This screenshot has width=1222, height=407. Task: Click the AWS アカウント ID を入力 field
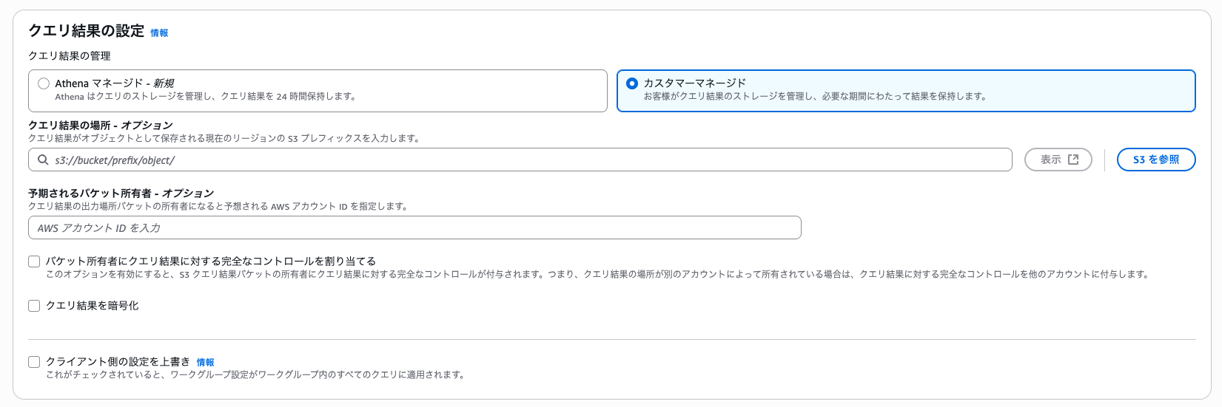pyautogui.click(x=414, y=228)
